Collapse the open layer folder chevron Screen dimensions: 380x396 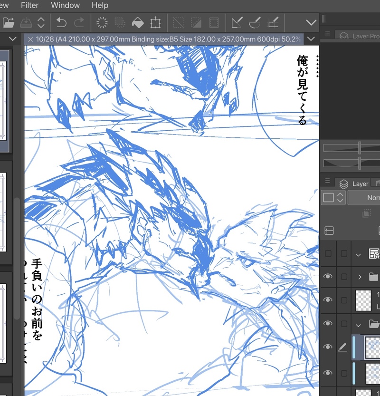pos(358,325)
